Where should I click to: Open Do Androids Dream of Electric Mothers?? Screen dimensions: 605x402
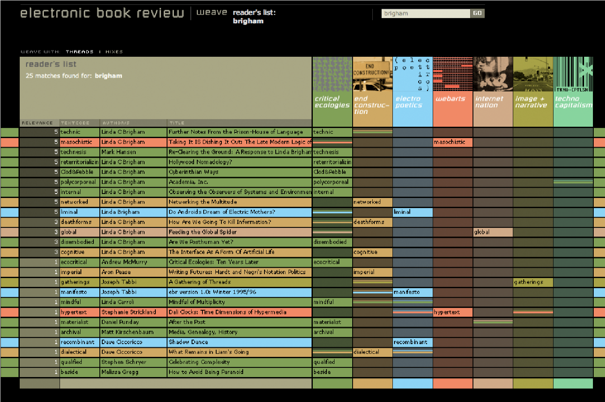coord(222,212)
